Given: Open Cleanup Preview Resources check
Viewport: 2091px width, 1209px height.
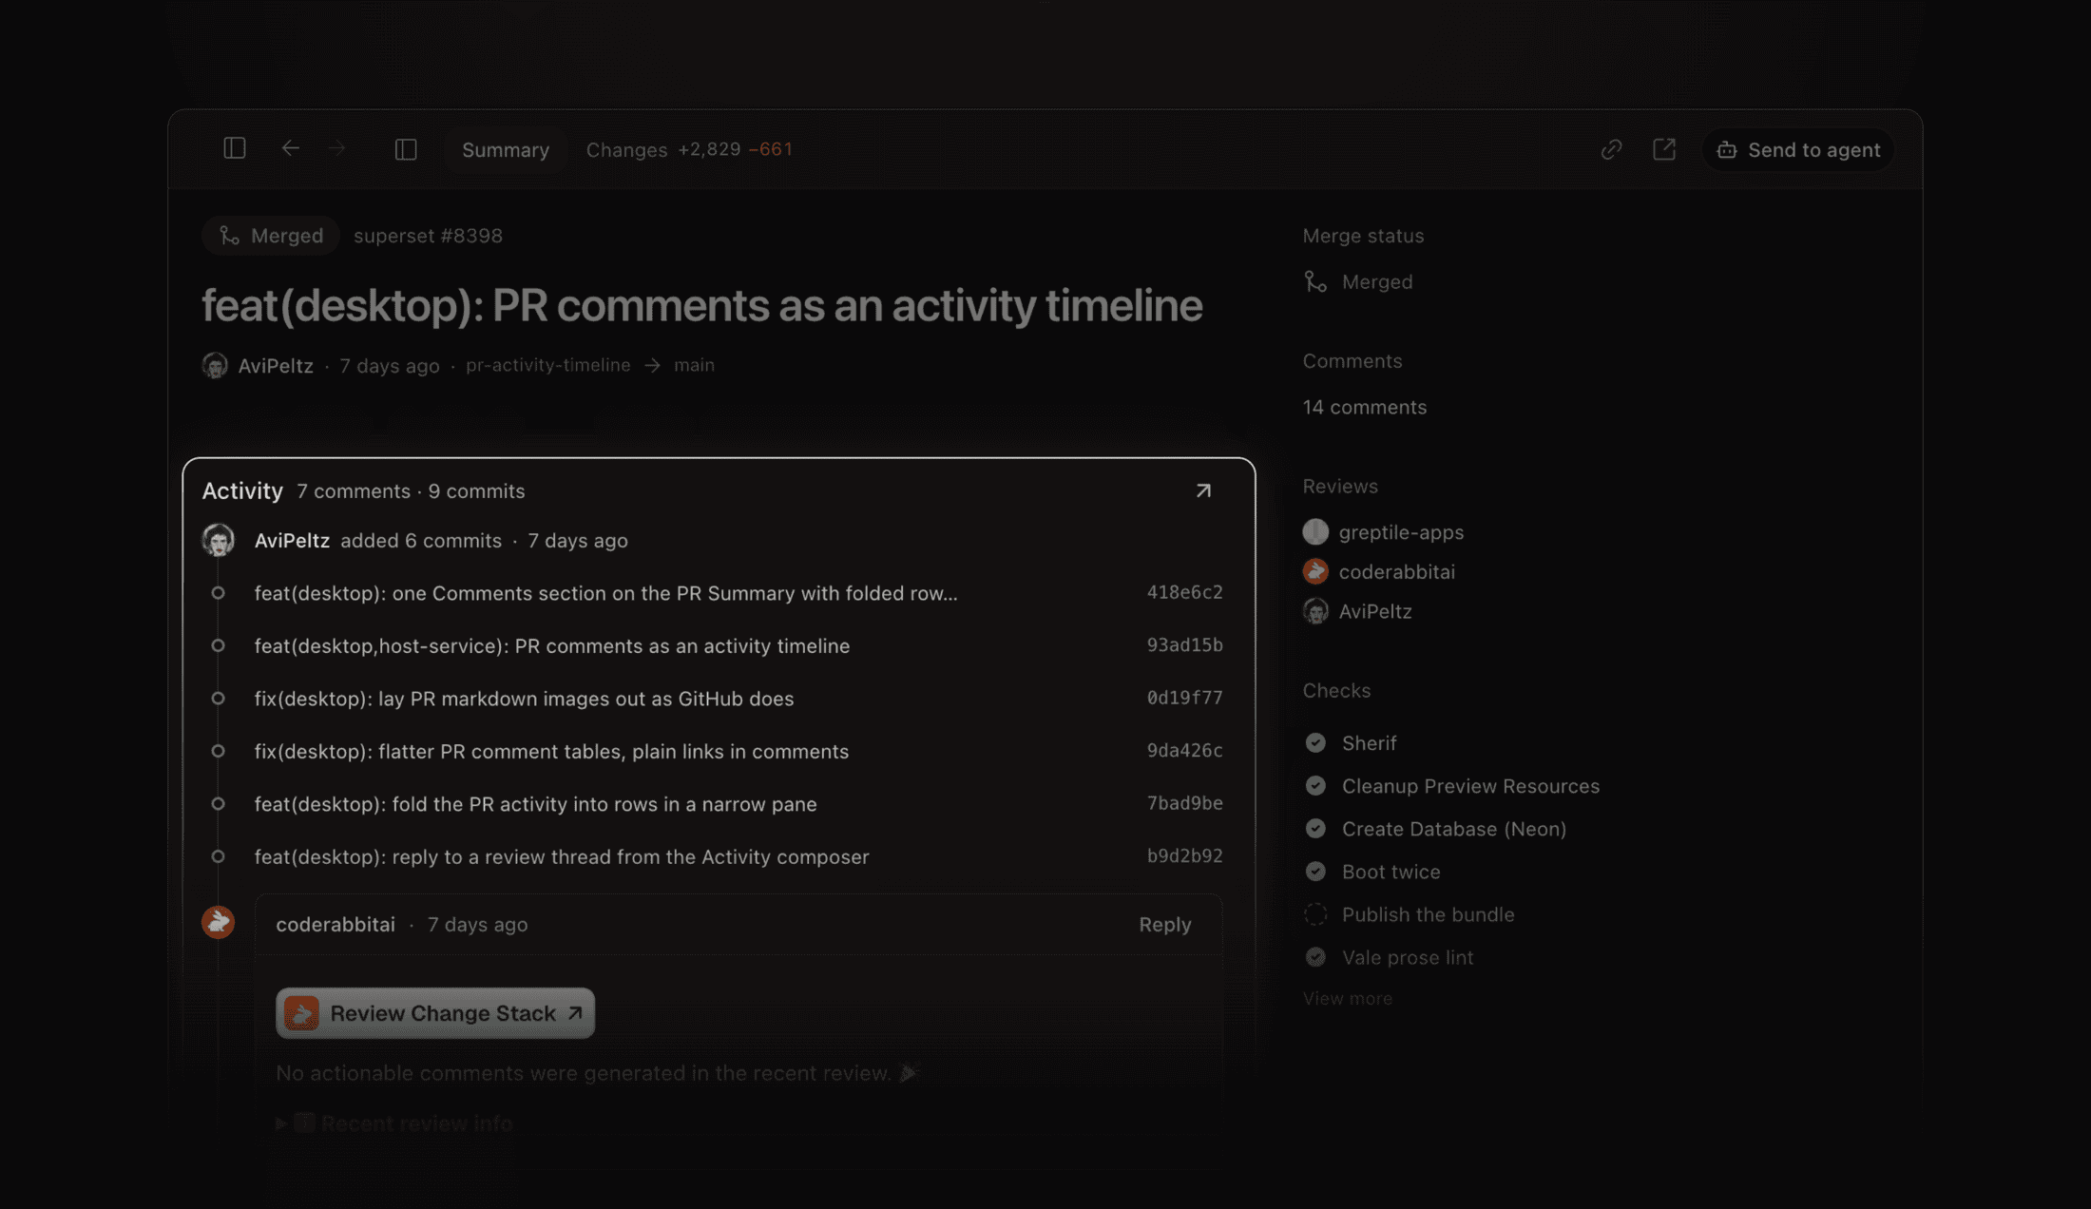Looking at the screenshot, I should pos(1452,786).
